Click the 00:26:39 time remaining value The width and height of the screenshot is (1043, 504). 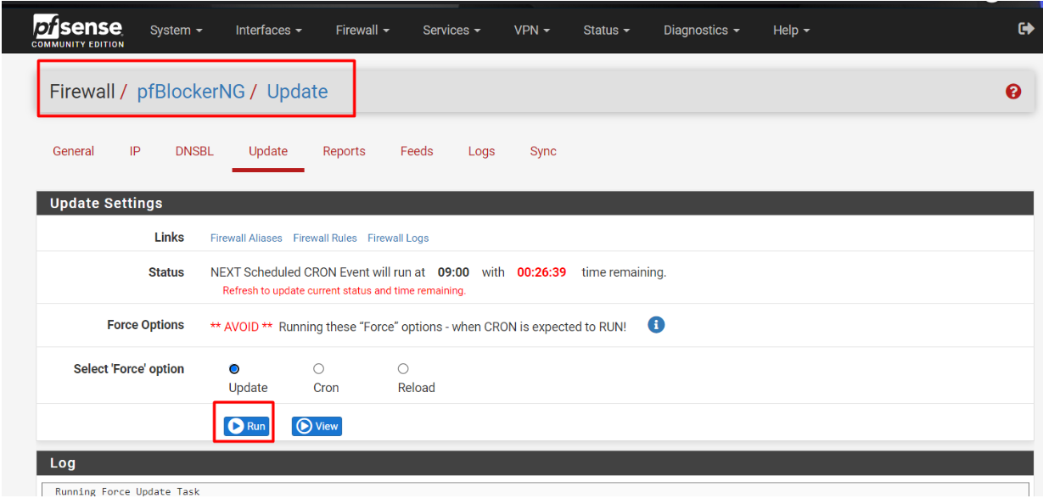[x=541, y=272]
